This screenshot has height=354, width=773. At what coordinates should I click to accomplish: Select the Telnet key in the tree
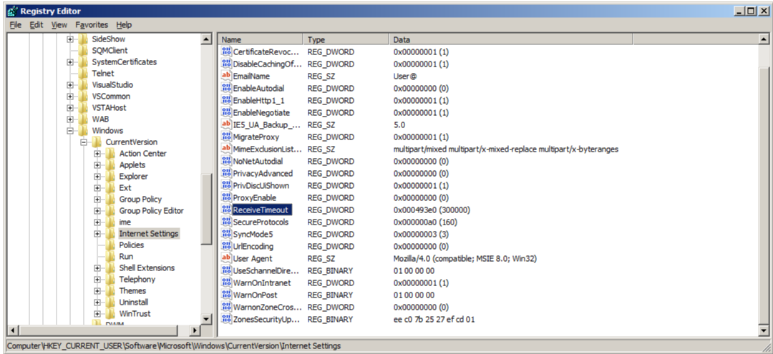[x=102, y=74]
